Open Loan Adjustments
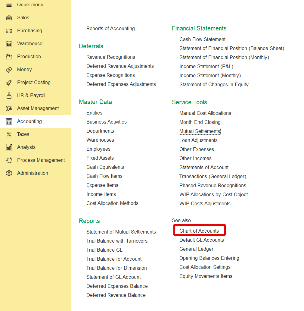 pos(198,140)
